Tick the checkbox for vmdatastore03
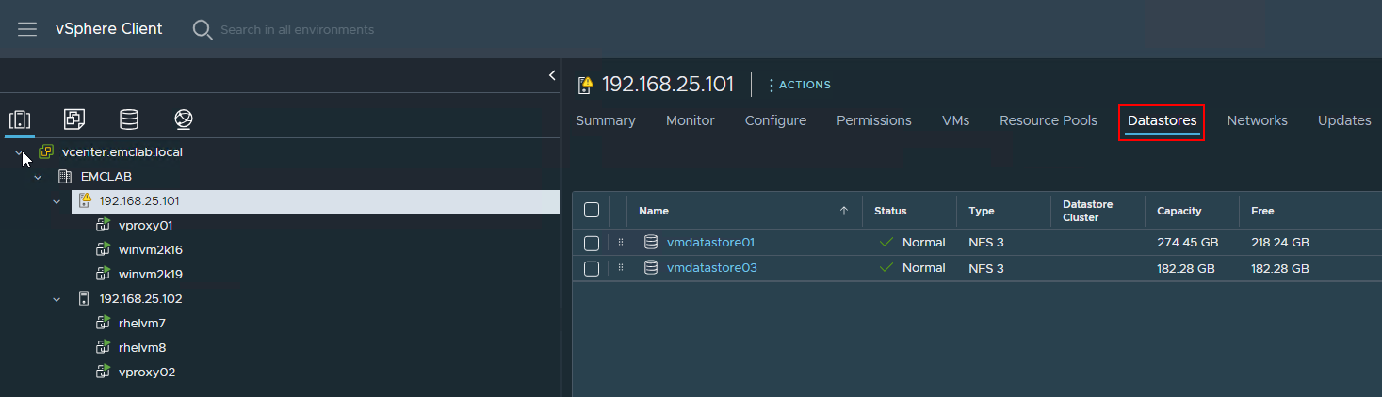This screenshot has height=397, width=1382. tap(592, 268)
